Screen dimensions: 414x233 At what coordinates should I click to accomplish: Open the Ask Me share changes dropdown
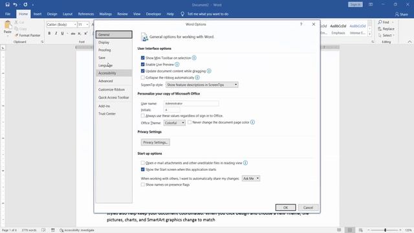(251, 179)
